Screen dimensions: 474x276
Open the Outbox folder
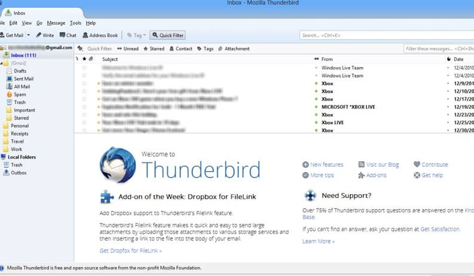coord(19,173)
